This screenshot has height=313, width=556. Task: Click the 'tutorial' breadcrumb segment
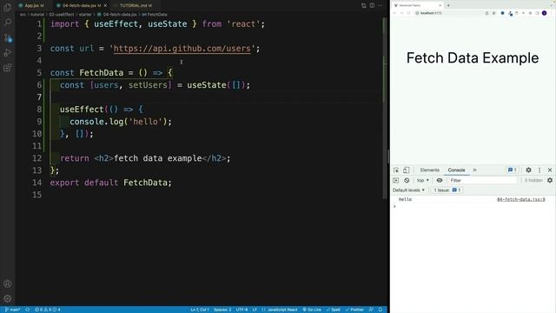pyautogui.click(x=37, y=15)
